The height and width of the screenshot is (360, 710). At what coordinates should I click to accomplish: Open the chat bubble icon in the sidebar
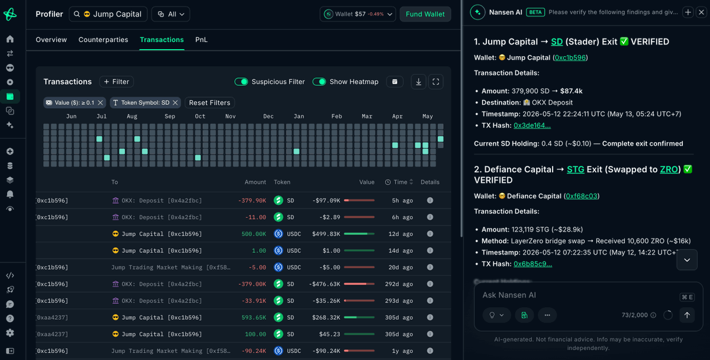[10, 304]
